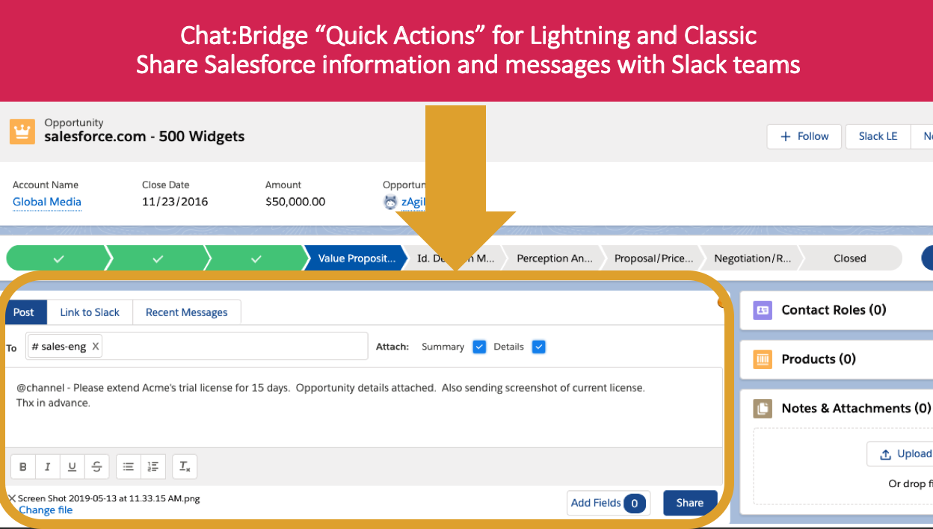
Task: Remove the sales-eng channel token with its X
Action: point(94,346)
